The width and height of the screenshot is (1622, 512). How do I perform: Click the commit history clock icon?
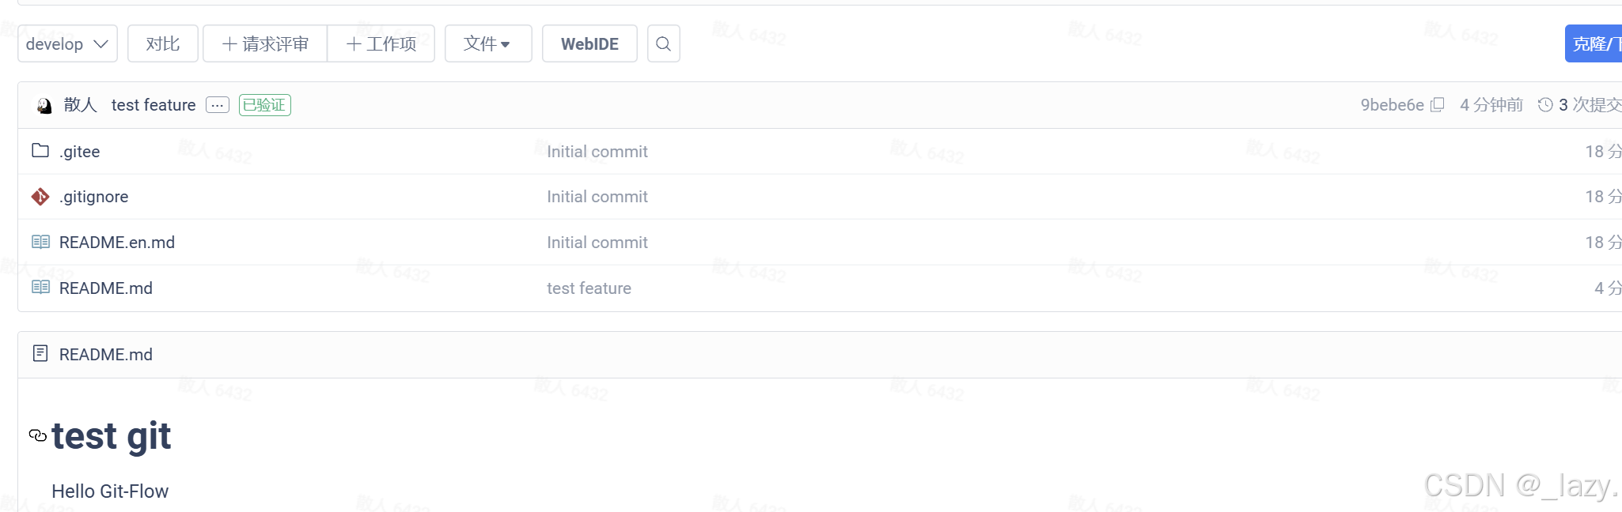pos(1545,104)
